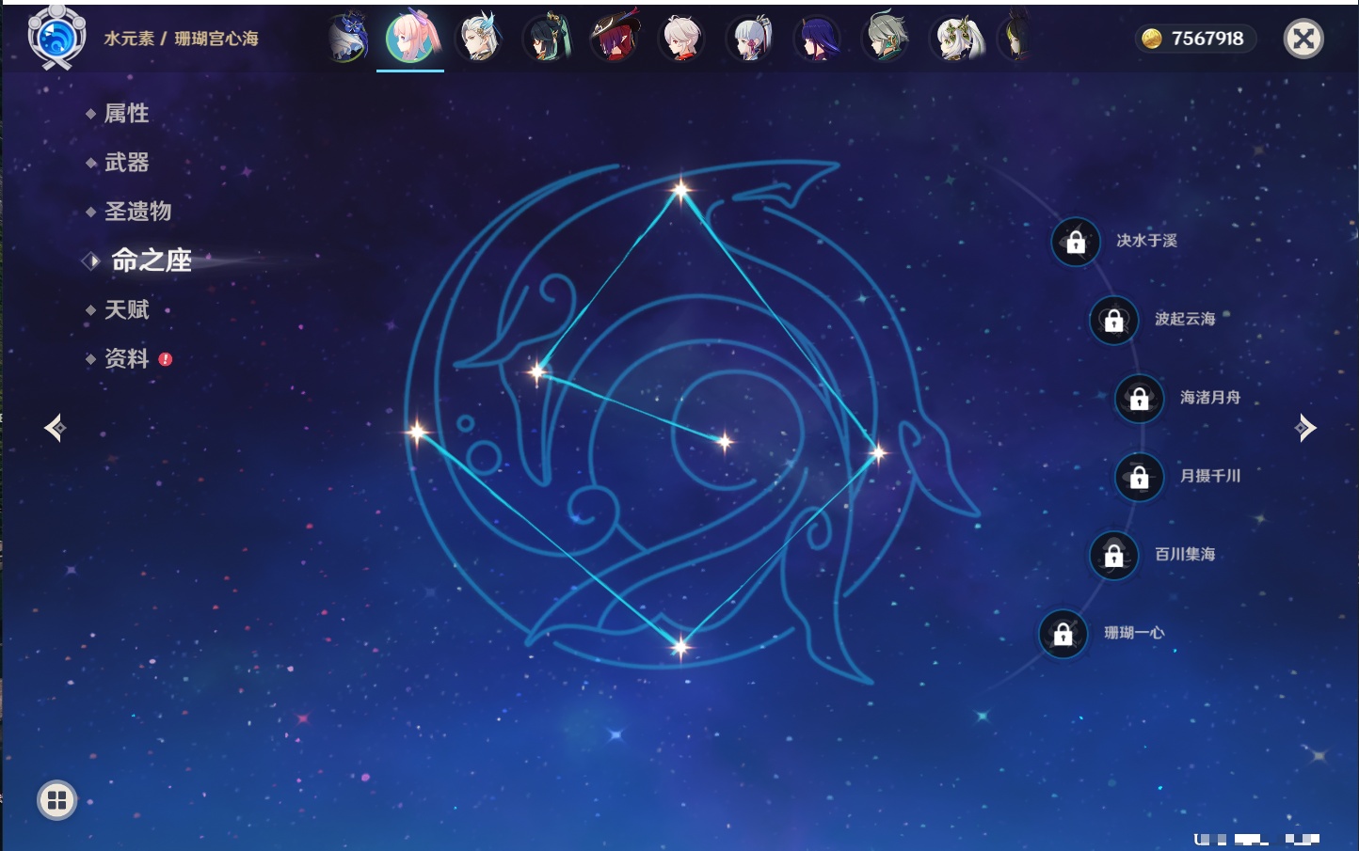
Task: Select the pink-haired Kokomi avatar
Action: coord(411,38)
